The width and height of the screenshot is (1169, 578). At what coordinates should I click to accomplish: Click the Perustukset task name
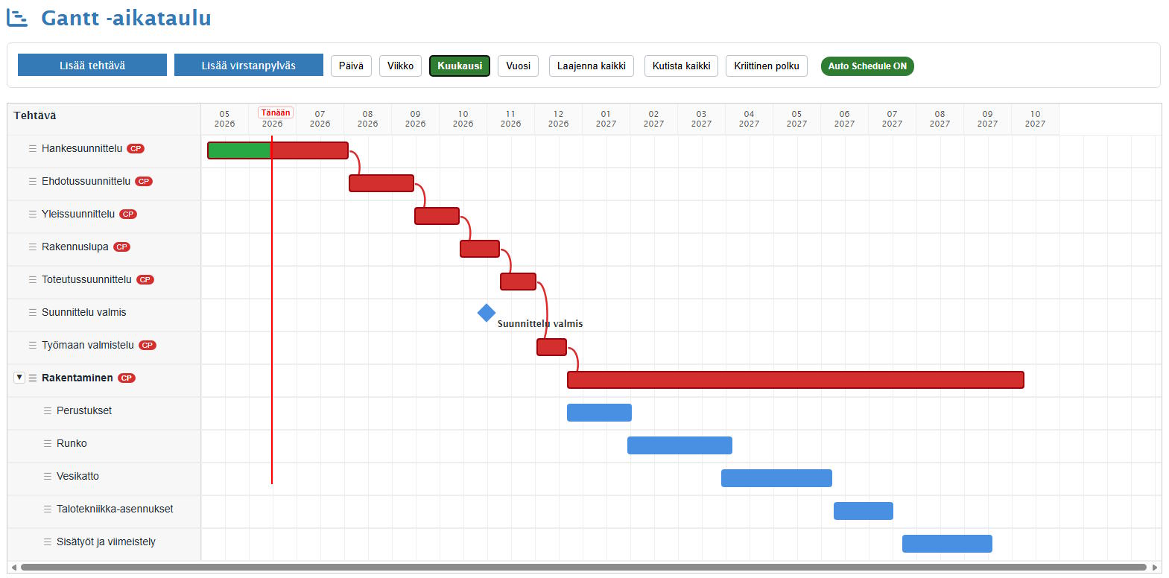(84, 410)
